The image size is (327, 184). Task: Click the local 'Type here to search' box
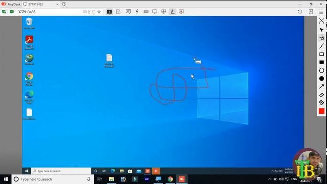point(53,179)
